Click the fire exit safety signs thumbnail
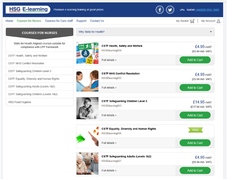233x180 pixels. (x=88, y=53)
